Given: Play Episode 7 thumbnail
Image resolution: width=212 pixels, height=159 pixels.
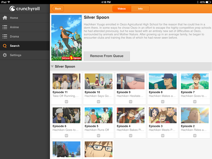Looking at the screenshot, I should [195, 81].
